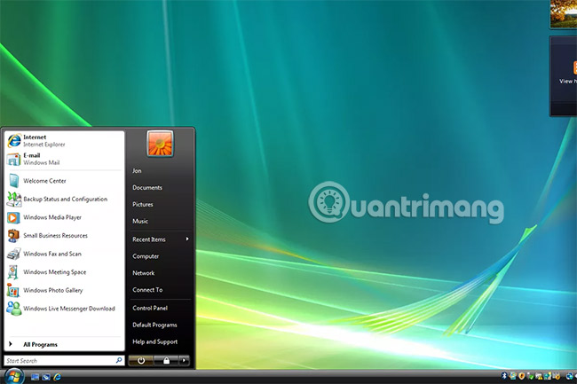Open Windows Meeting Space
Viewport: 577px width, 384px height.
click(64, 272)
